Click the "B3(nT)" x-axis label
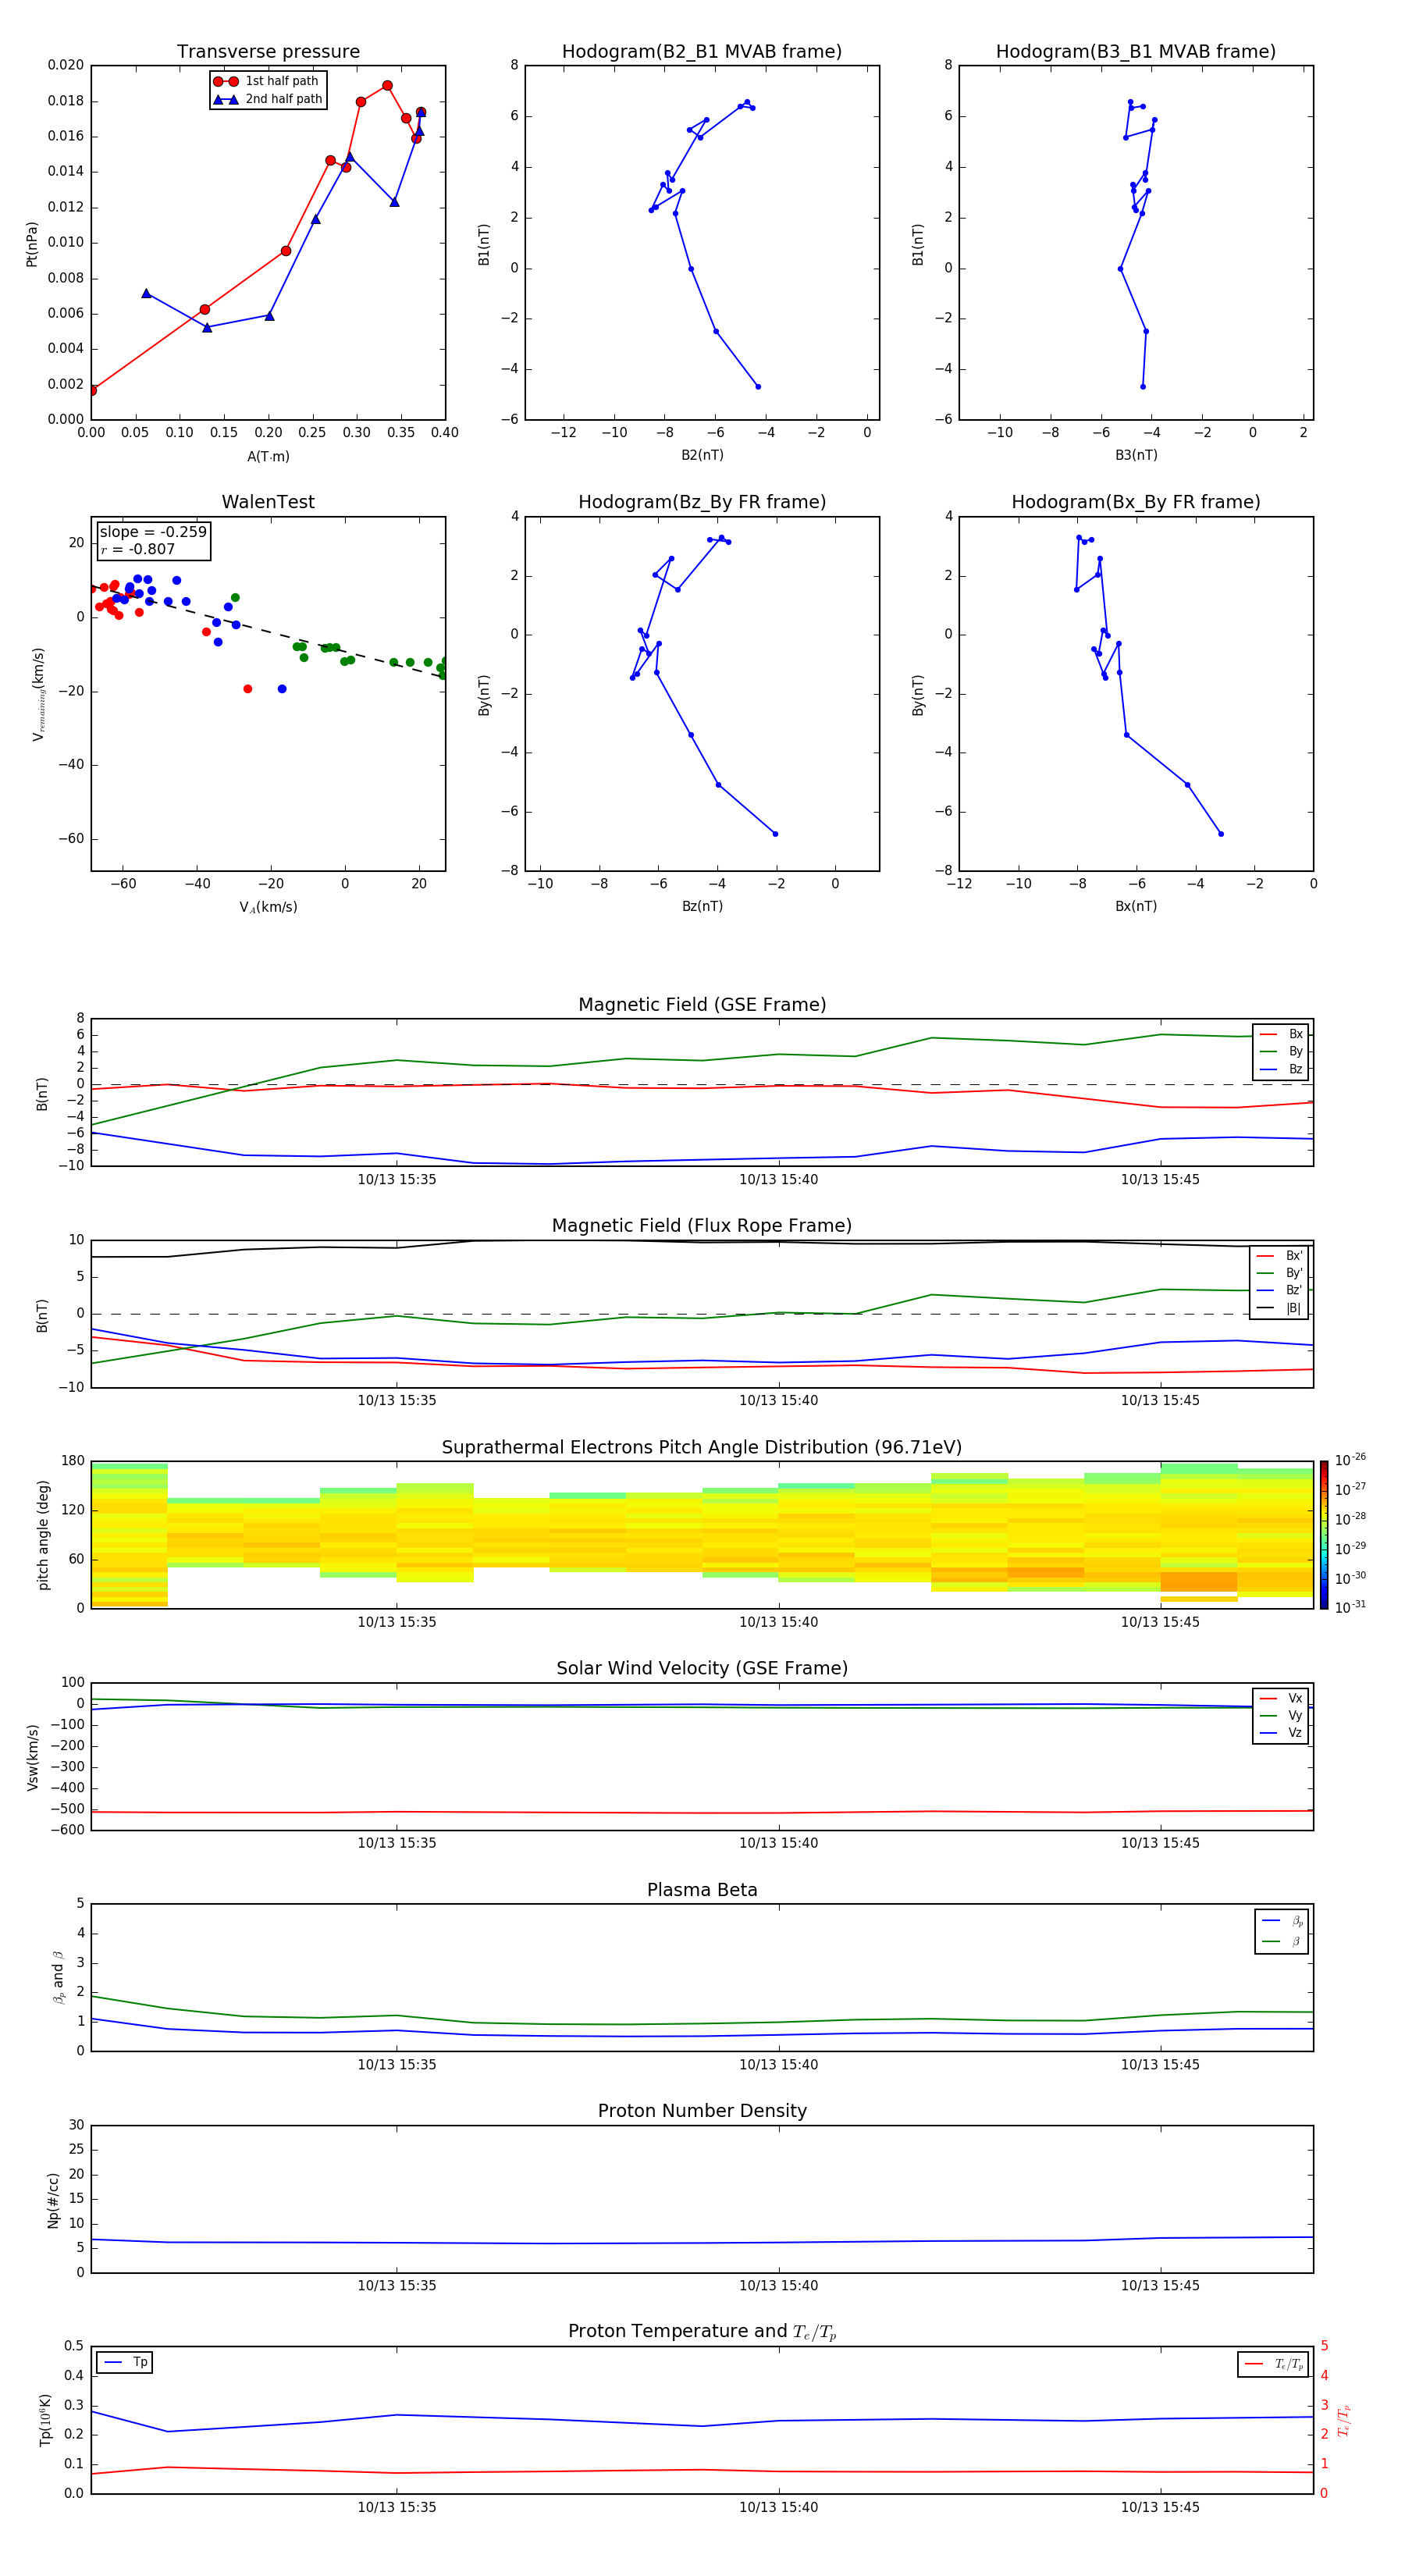 tap(1136, 455)
